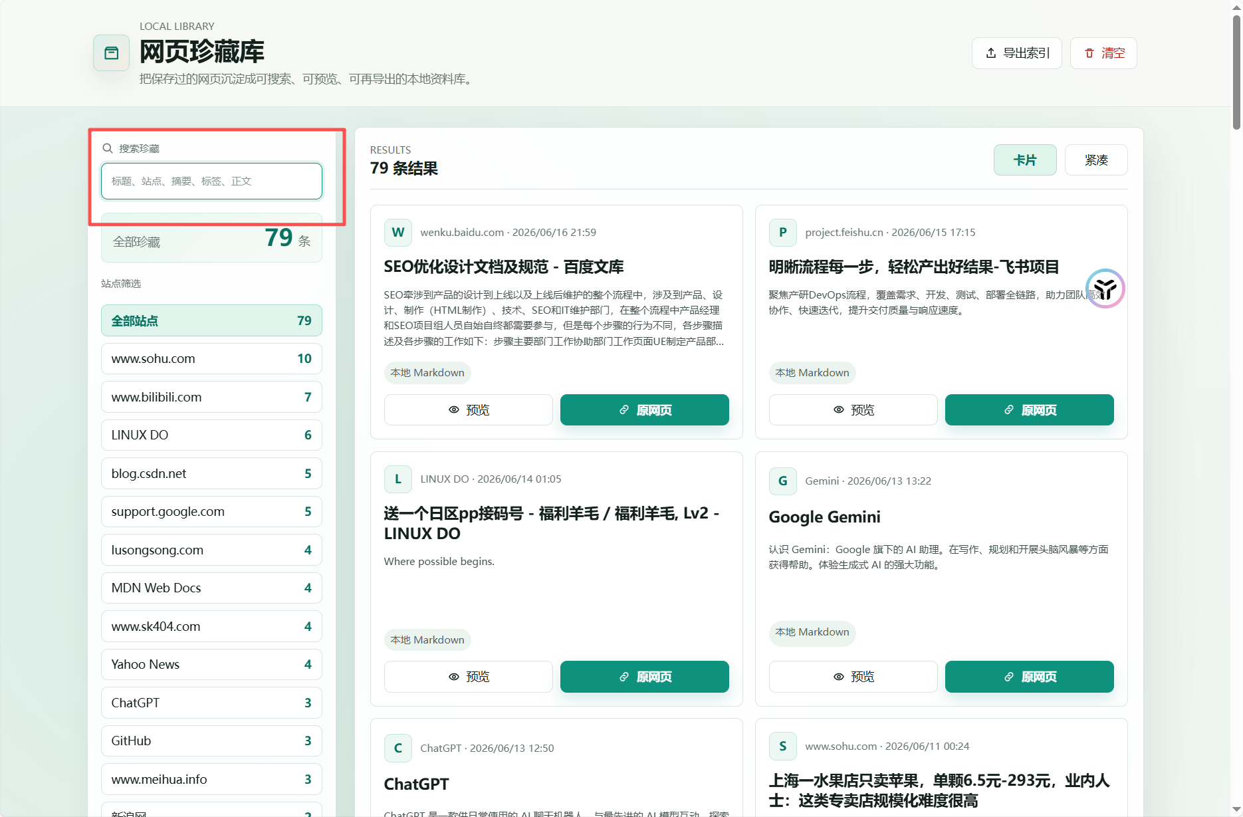Open 原网页 for the 飞书项目 card
1243x817 pixels.
pyautogui.click(x=1030, y=410)
